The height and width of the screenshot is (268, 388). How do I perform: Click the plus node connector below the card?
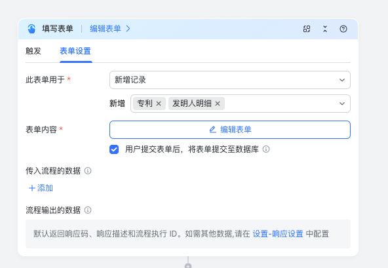(x=188, y=265)
